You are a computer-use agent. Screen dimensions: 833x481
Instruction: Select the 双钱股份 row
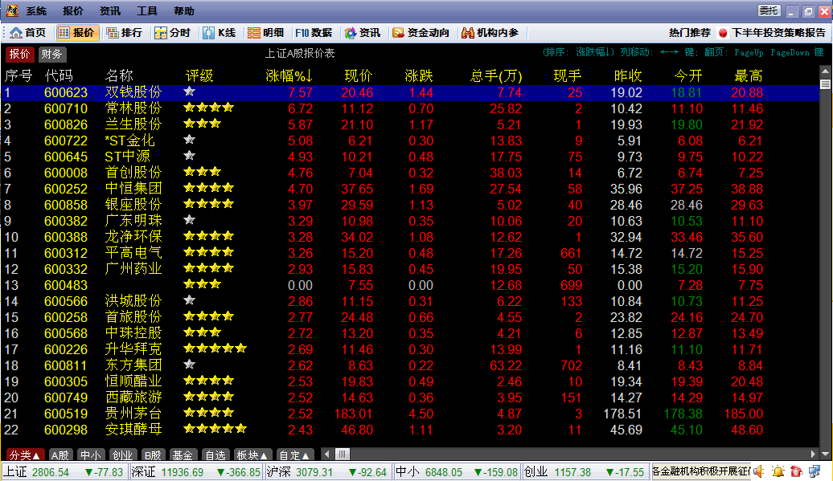click(409, 93)
